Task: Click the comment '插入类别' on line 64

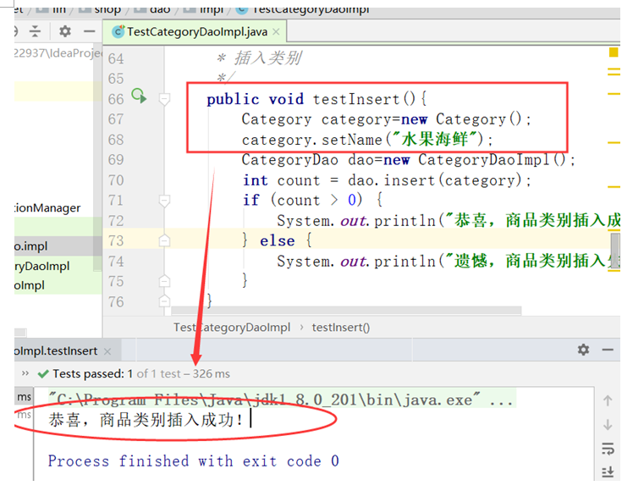Action: tap(267, 58)
